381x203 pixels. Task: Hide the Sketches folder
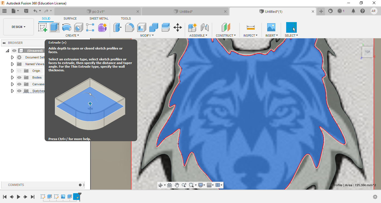click(19, 91)
